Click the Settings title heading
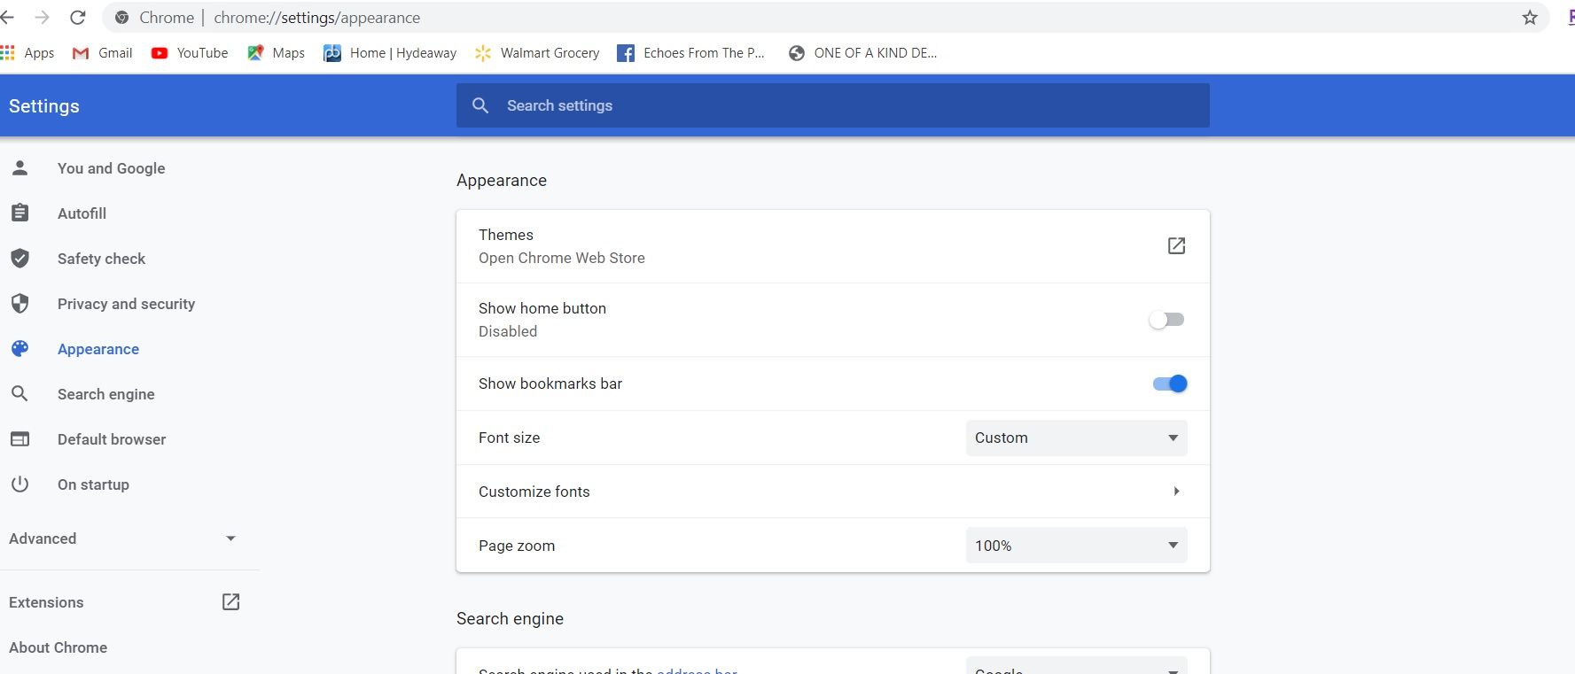This screenshot has width=1575, height=674. pyautogui.click(x=44, y=106)
